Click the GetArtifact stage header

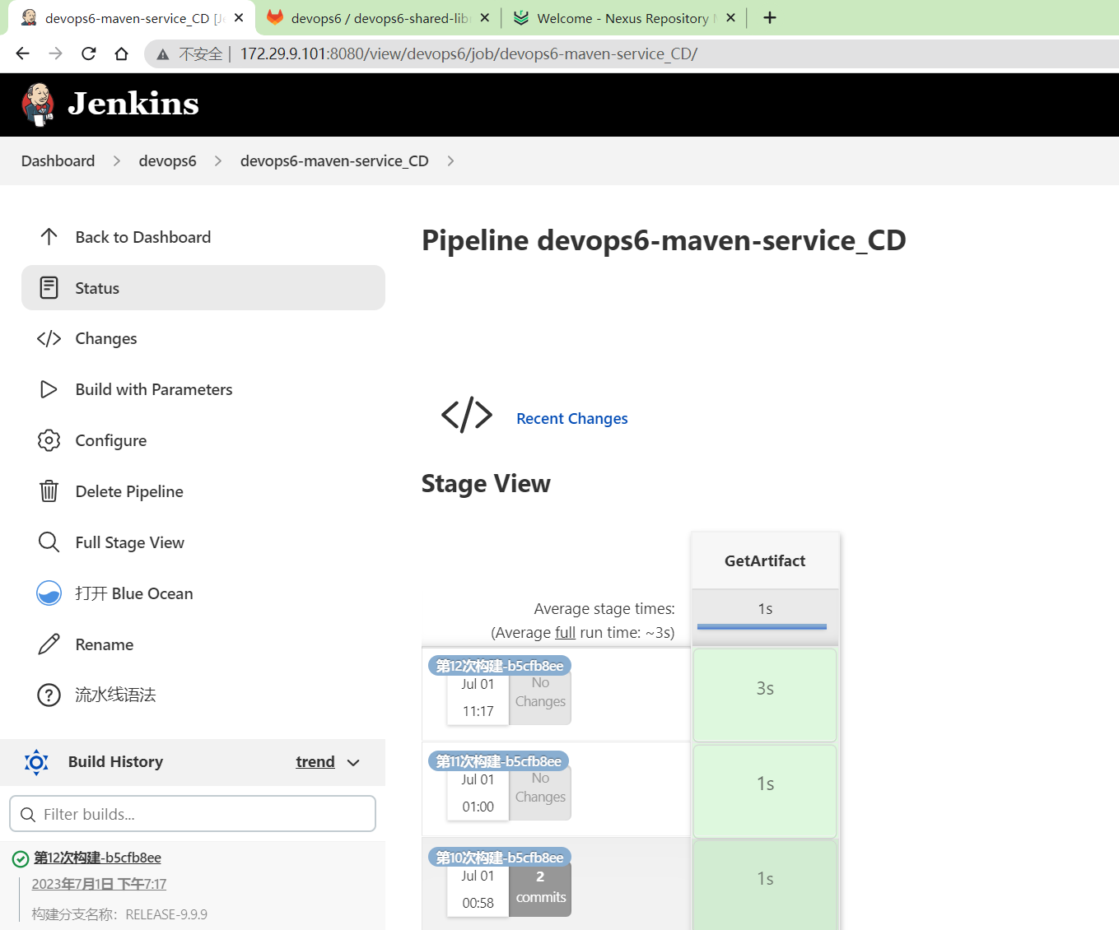pyautogui.click(x=765, y=560)
